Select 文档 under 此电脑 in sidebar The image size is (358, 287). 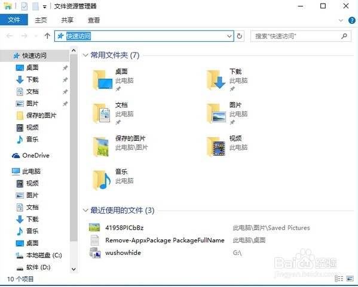pyautogui.click(x=32, y=207)
